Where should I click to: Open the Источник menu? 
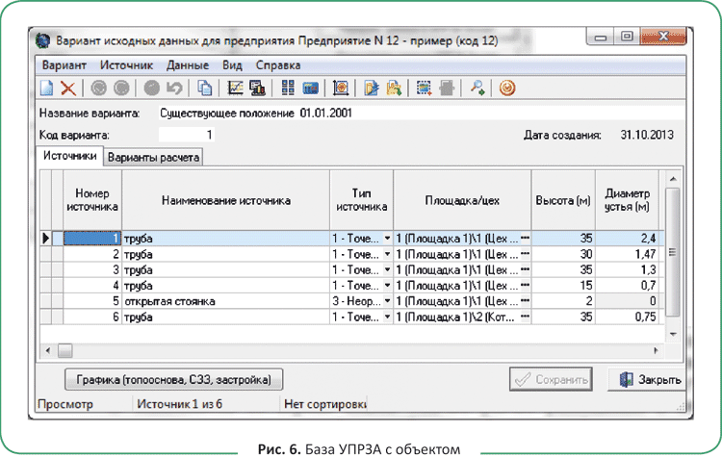(x=126, y=65)
